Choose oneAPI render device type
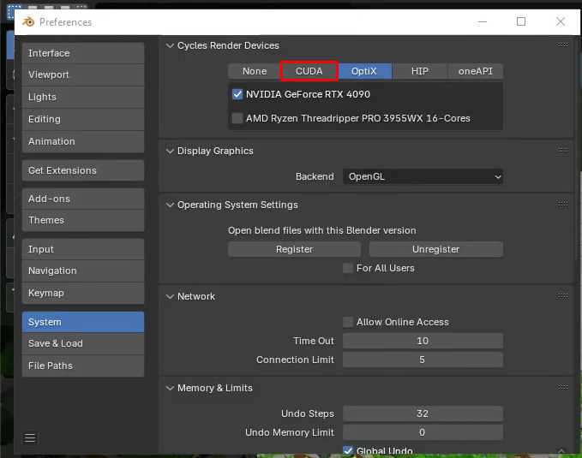The image size is (582, 458). (x=476, y=71)
